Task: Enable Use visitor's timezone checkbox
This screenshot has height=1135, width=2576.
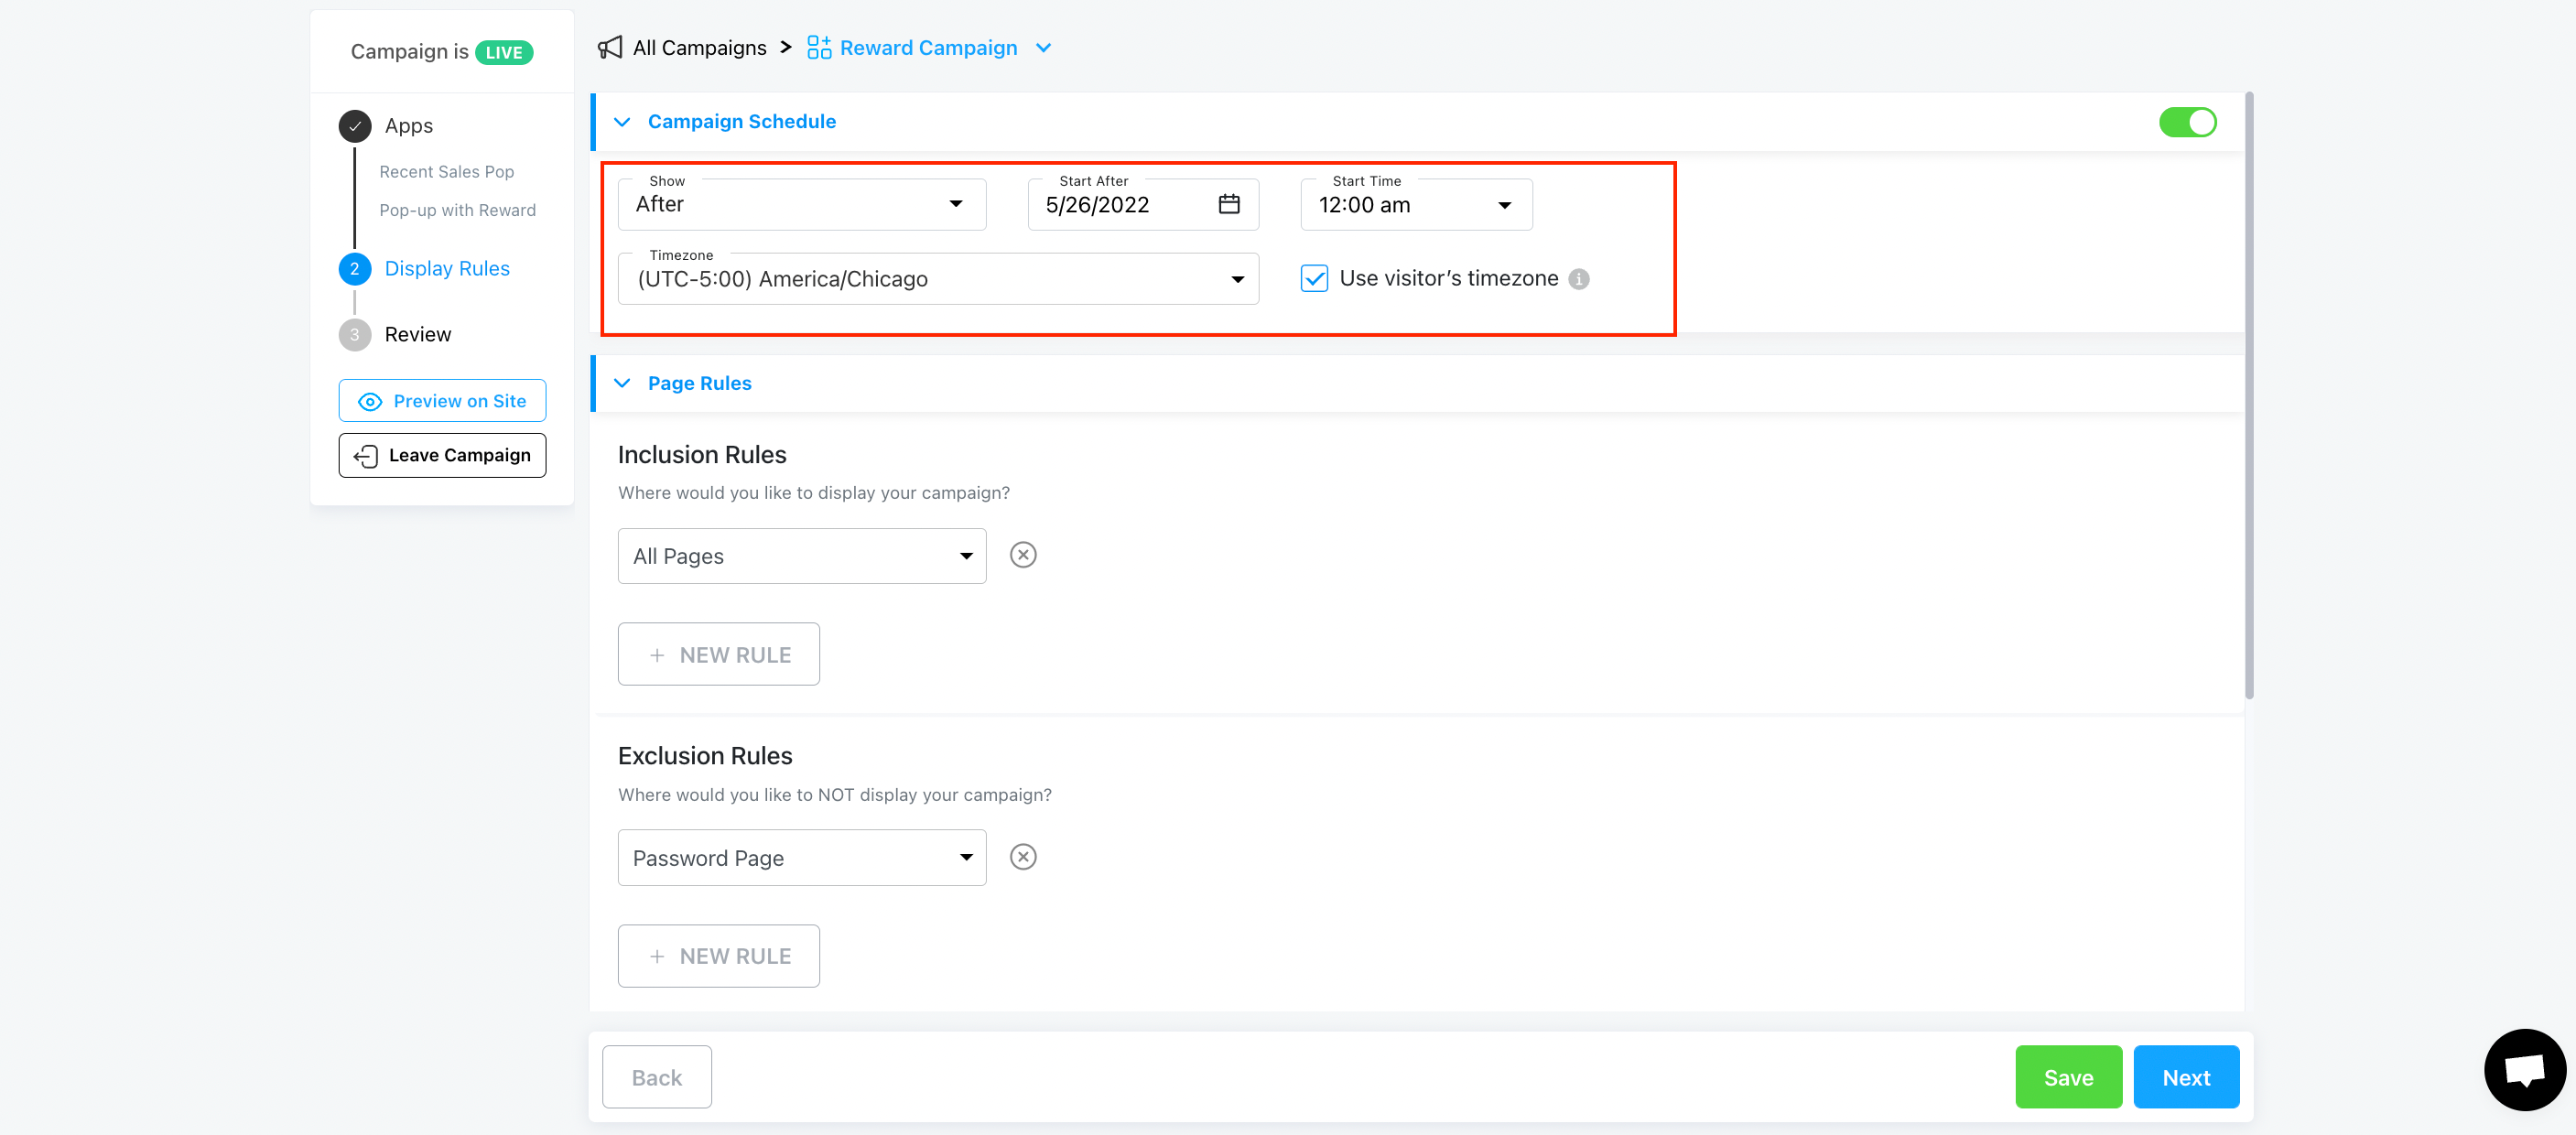Action: point(1315,277)
